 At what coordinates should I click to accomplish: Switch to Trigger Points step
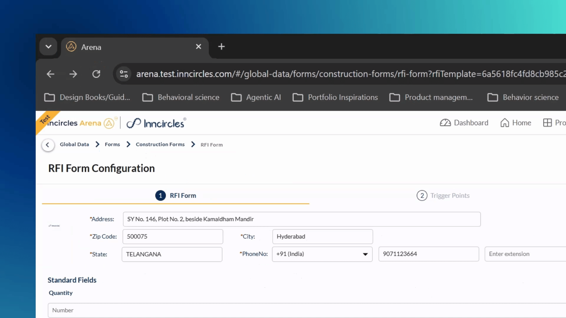(x=443, y=196)
